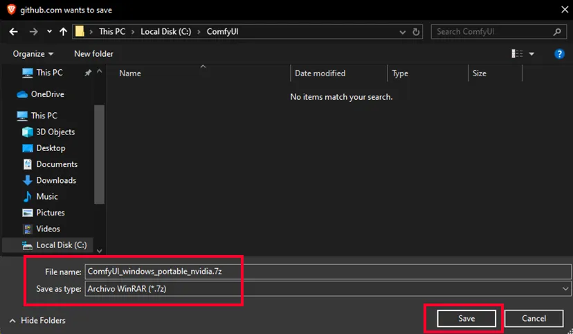
Task: Click the Documents page icon
Action: pos(28,164)
